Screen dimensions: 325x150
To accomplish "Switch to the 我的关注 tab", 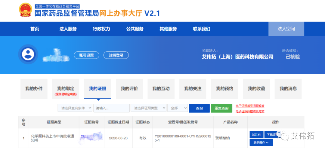I will coord(193,89).
